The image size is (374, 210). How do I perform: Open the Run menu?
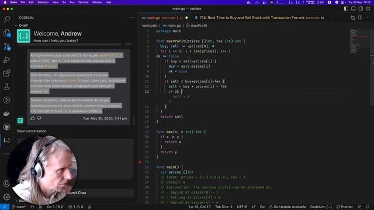click(72, 2)
